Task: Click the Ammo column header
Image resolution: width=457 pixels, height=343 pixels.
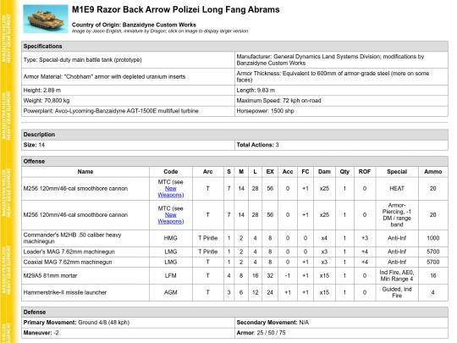Action: pyautogui.click(x=432, y=172)
